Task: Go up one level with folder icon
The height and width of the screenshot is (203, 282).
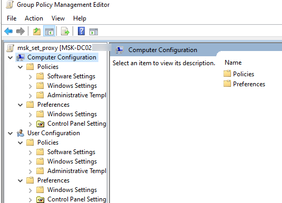Action: [x=37, y=32]
